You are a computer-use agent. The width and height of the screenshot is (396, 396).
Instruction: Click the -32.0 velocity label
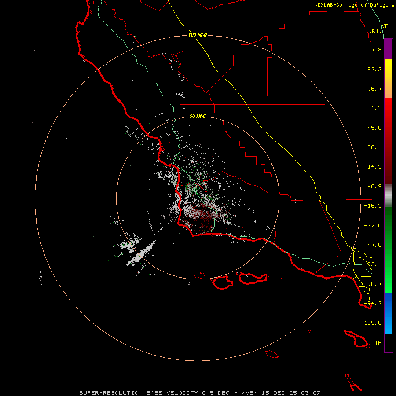373,226
